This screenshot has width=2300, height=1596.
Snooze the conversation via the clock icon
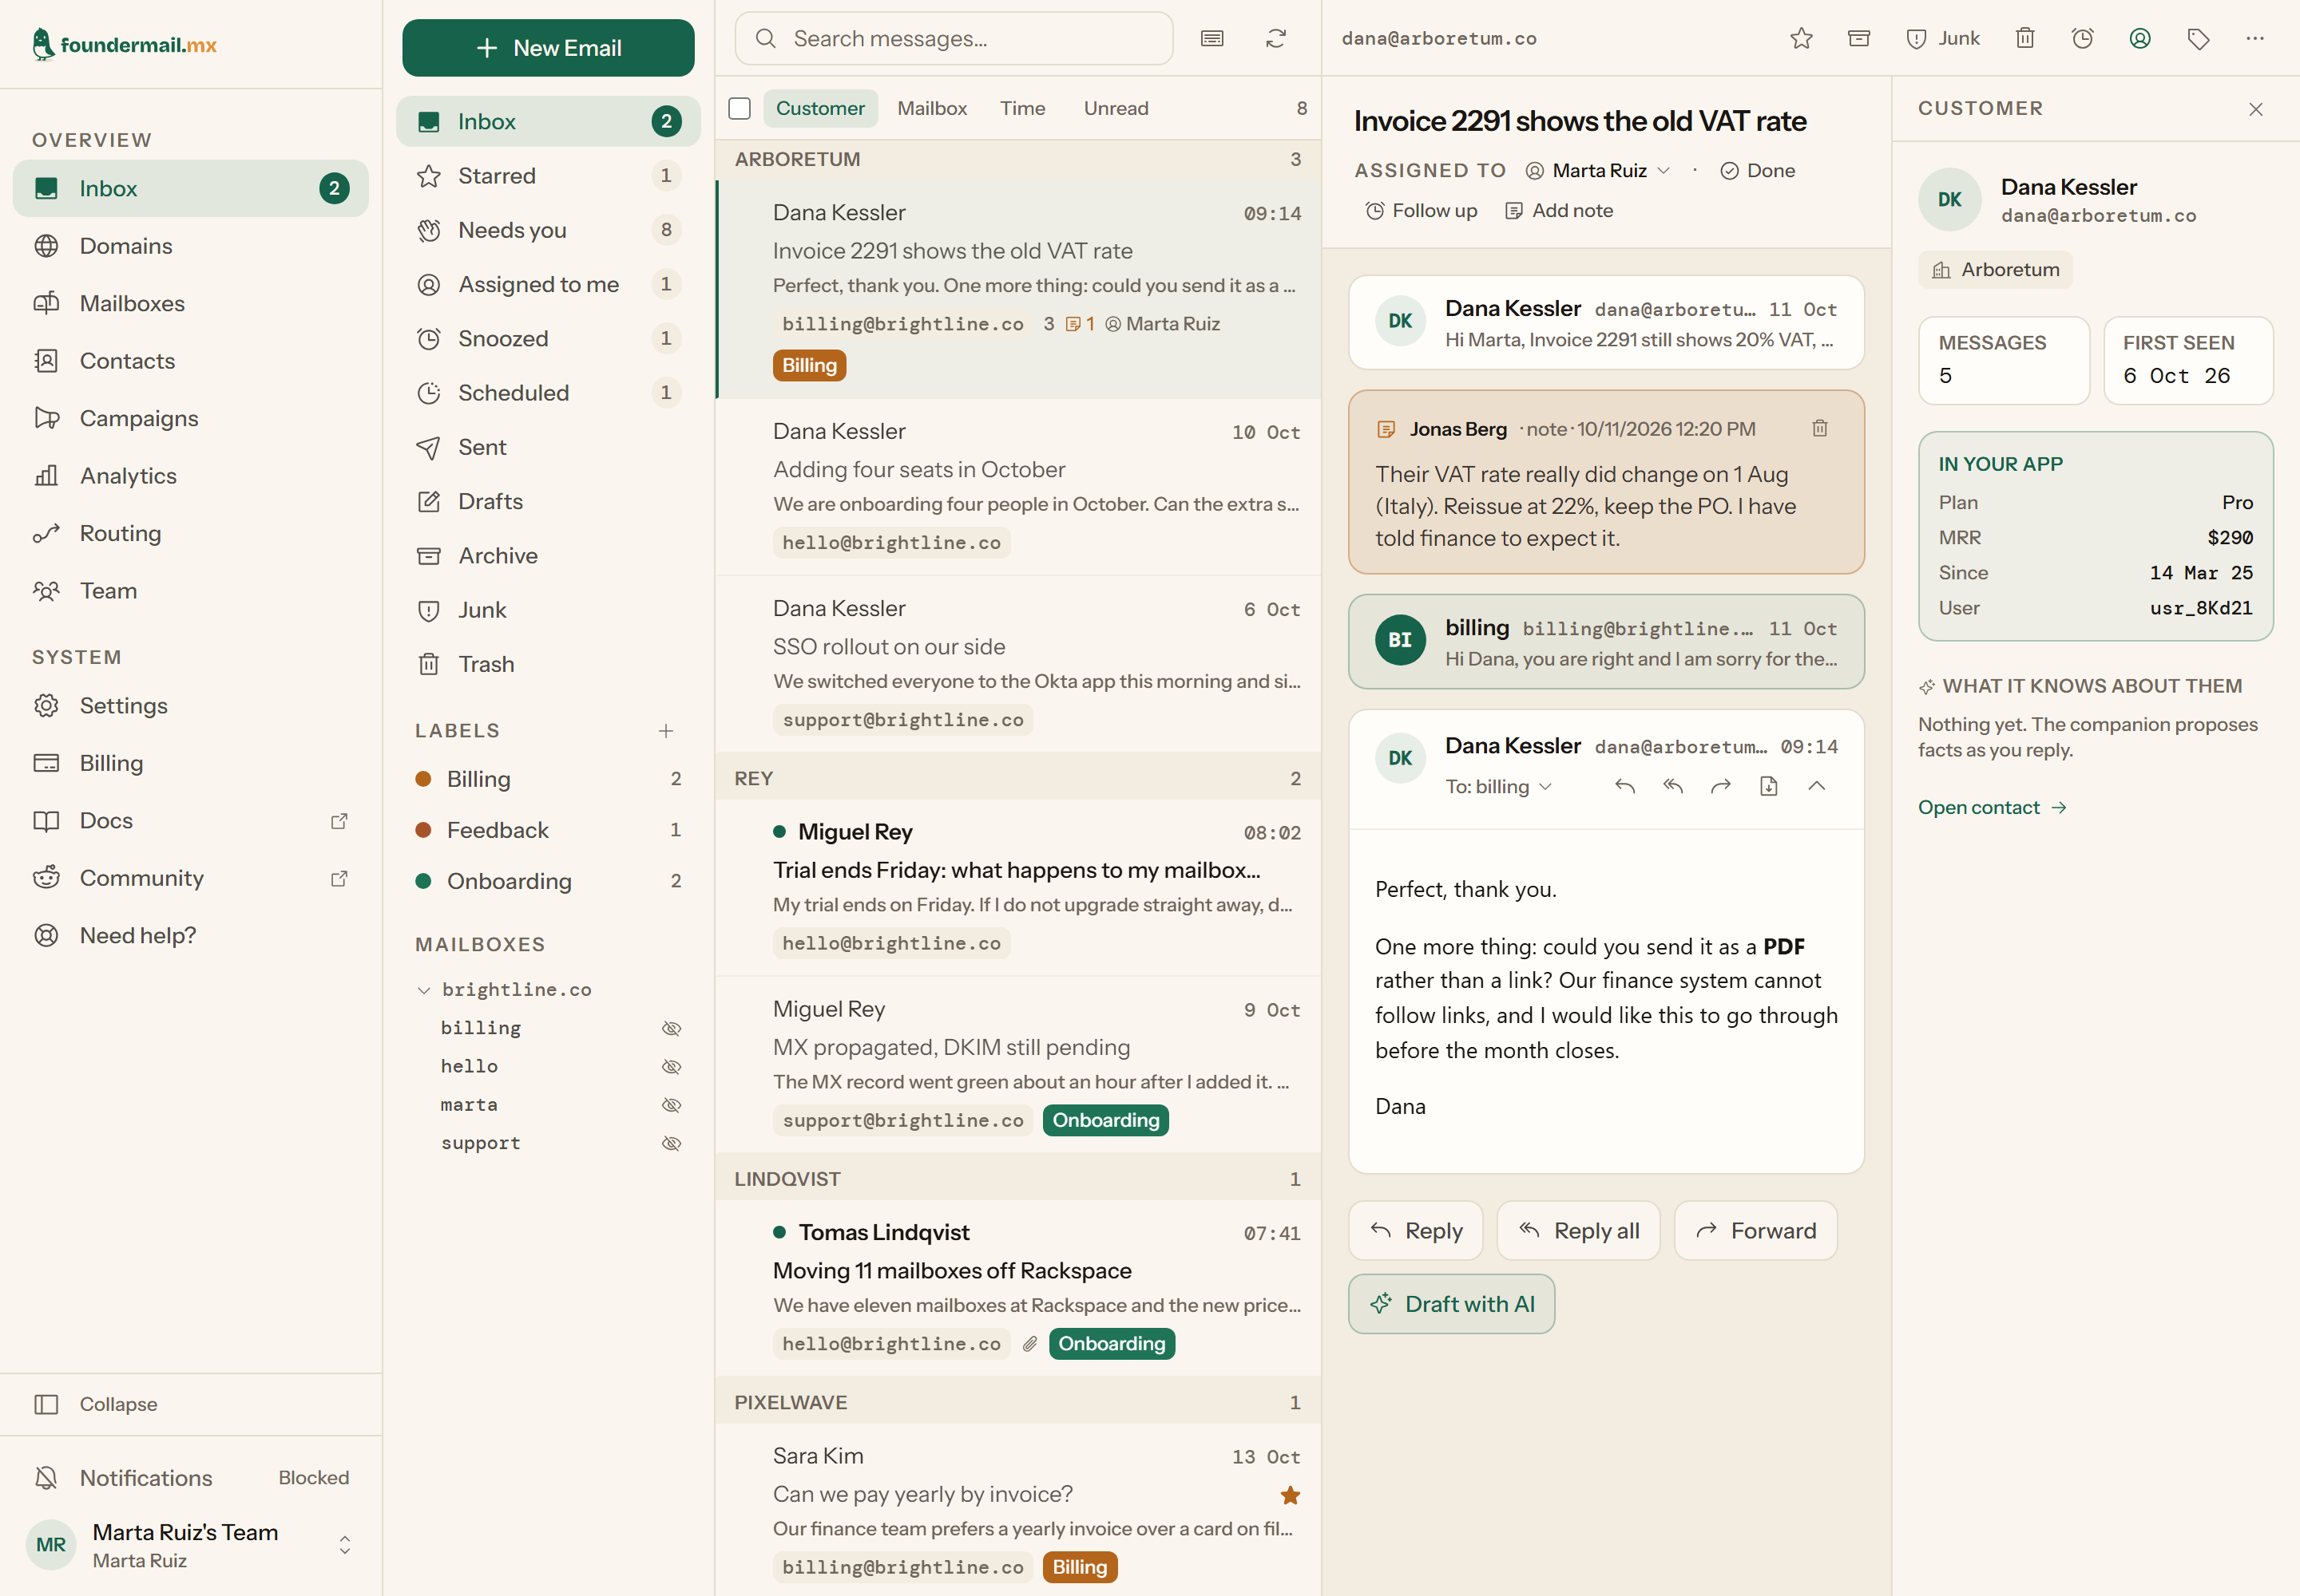point(2083,38)
